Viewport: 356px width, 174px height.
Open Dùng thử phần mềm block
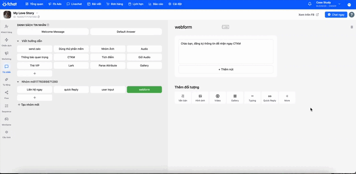click(71, 49)
